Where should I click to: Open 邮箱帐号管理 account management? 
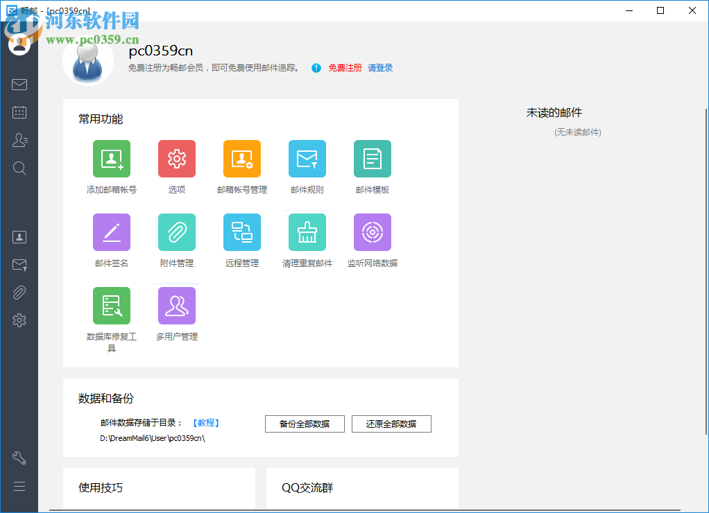pos(241,158)
